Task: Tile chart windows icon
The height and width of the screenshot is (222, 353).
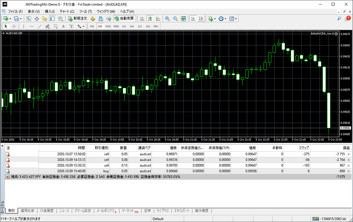Action: point(183,19)
